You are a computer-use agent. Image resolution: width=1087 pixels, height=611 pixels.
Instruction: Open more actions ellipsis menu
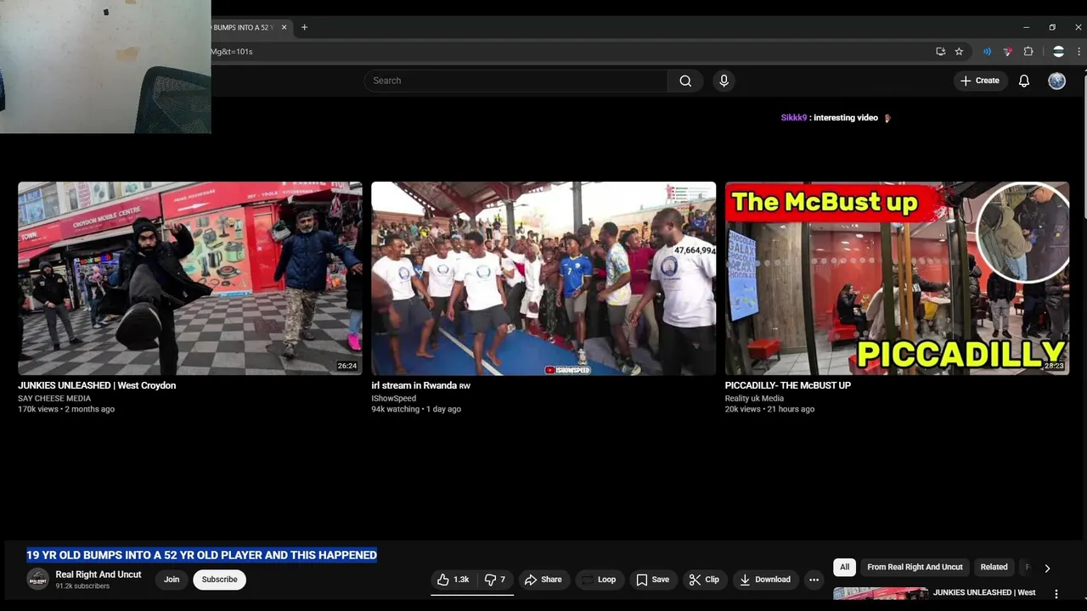coord(814,580)
